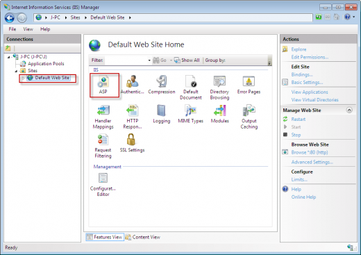Click the Stop navigation toolbar icon
The height and width of the screenshot is (255, 361).
pos(328,17)
